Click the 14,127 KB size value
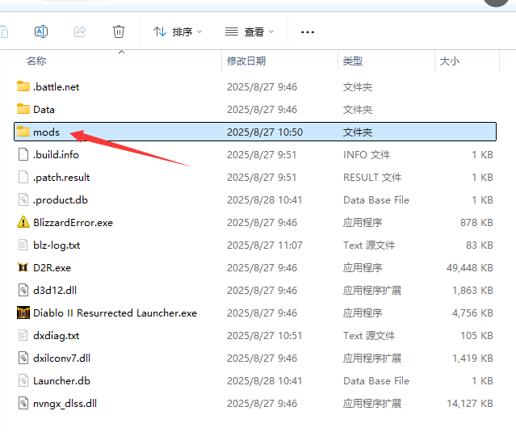516x432 pixels. (x=470, y=404)
